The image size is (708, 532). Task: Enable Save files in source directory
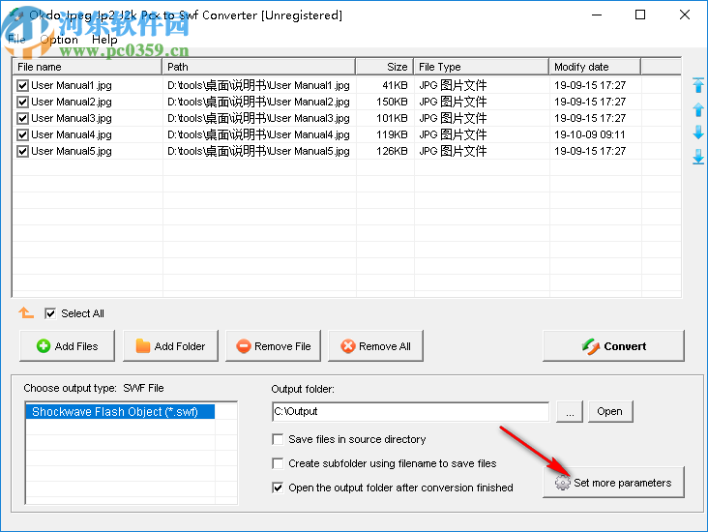point(278,439)
